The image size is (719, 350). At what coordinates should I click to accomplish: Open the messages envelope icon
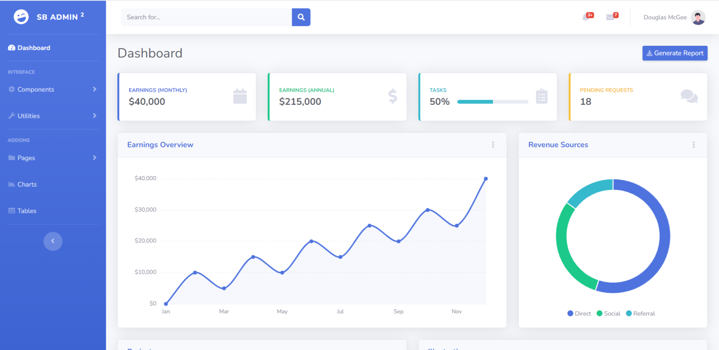click(611, 17)
